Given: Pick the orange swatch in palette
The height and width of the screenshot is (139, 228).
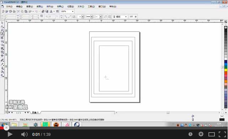Looking at the screenshot, I should tap(226, 81).
